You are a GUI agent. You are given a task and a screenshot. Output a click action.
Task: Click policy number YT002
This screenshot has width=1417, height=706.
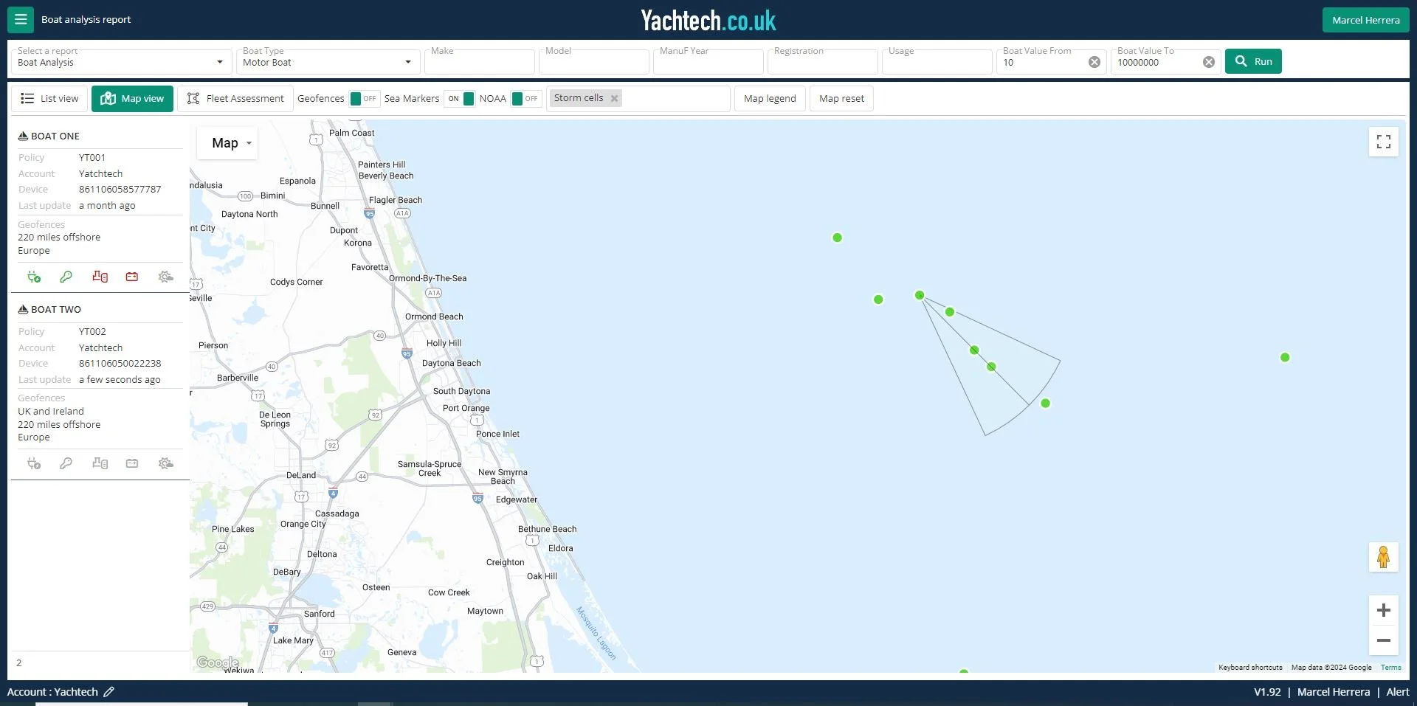click(92, 332)
